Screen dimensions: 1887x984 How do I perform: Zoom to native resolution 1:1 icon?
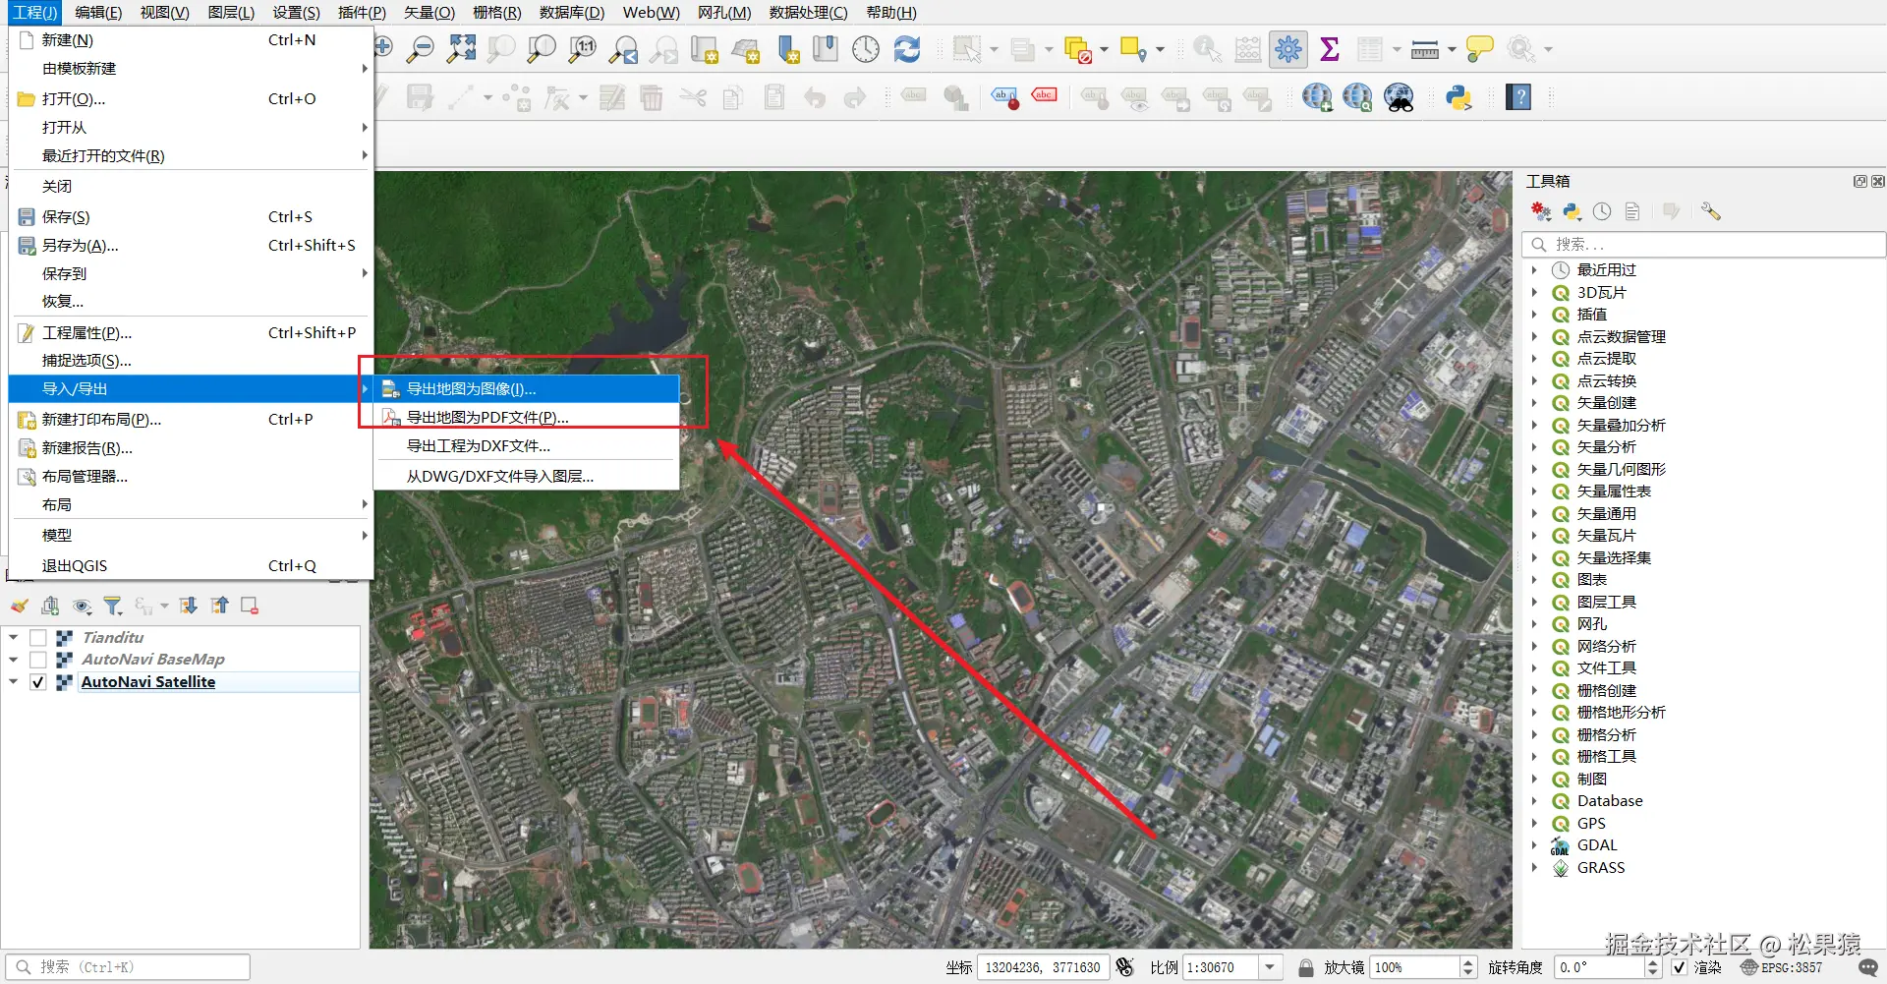583,49
